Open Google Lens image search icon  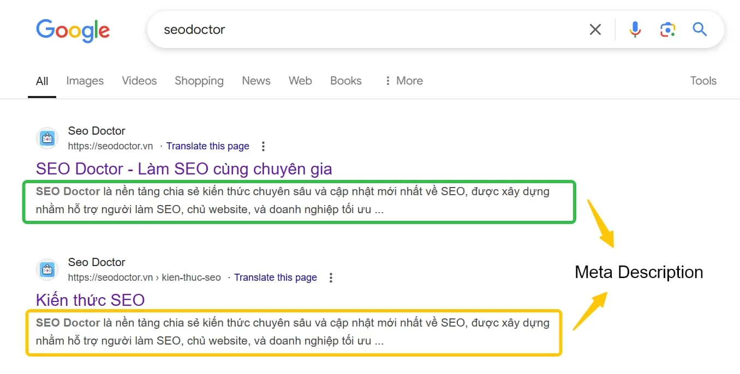point(667,29)
